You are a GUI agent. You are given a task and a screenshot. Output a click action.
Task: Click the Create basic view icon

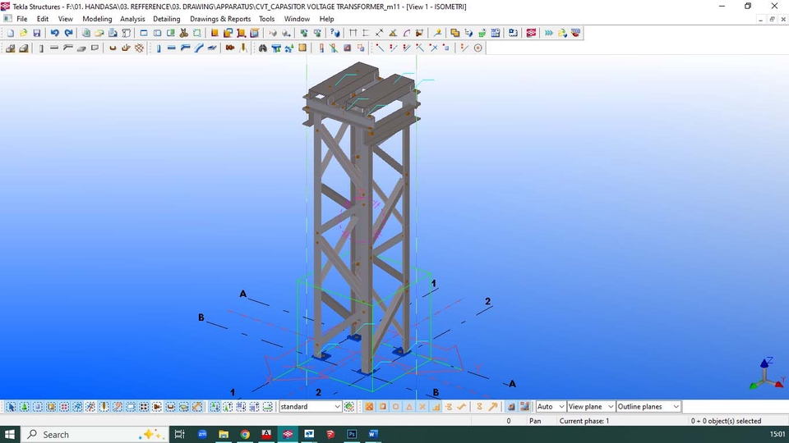pyautogui.click(x=144, y=33)
